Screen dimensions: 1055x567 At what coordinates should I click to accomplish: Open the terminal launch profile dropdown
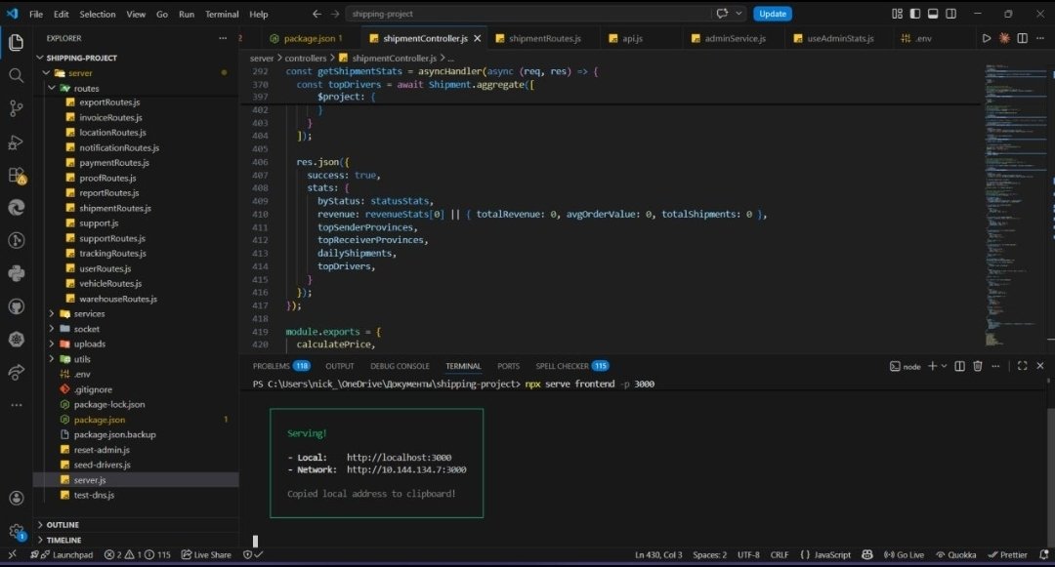coord(944,366)
